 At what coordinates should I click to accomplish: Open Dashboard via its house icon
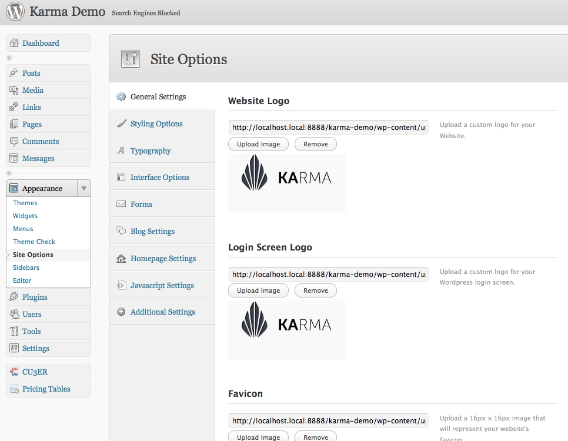click(x=14, y=43)
